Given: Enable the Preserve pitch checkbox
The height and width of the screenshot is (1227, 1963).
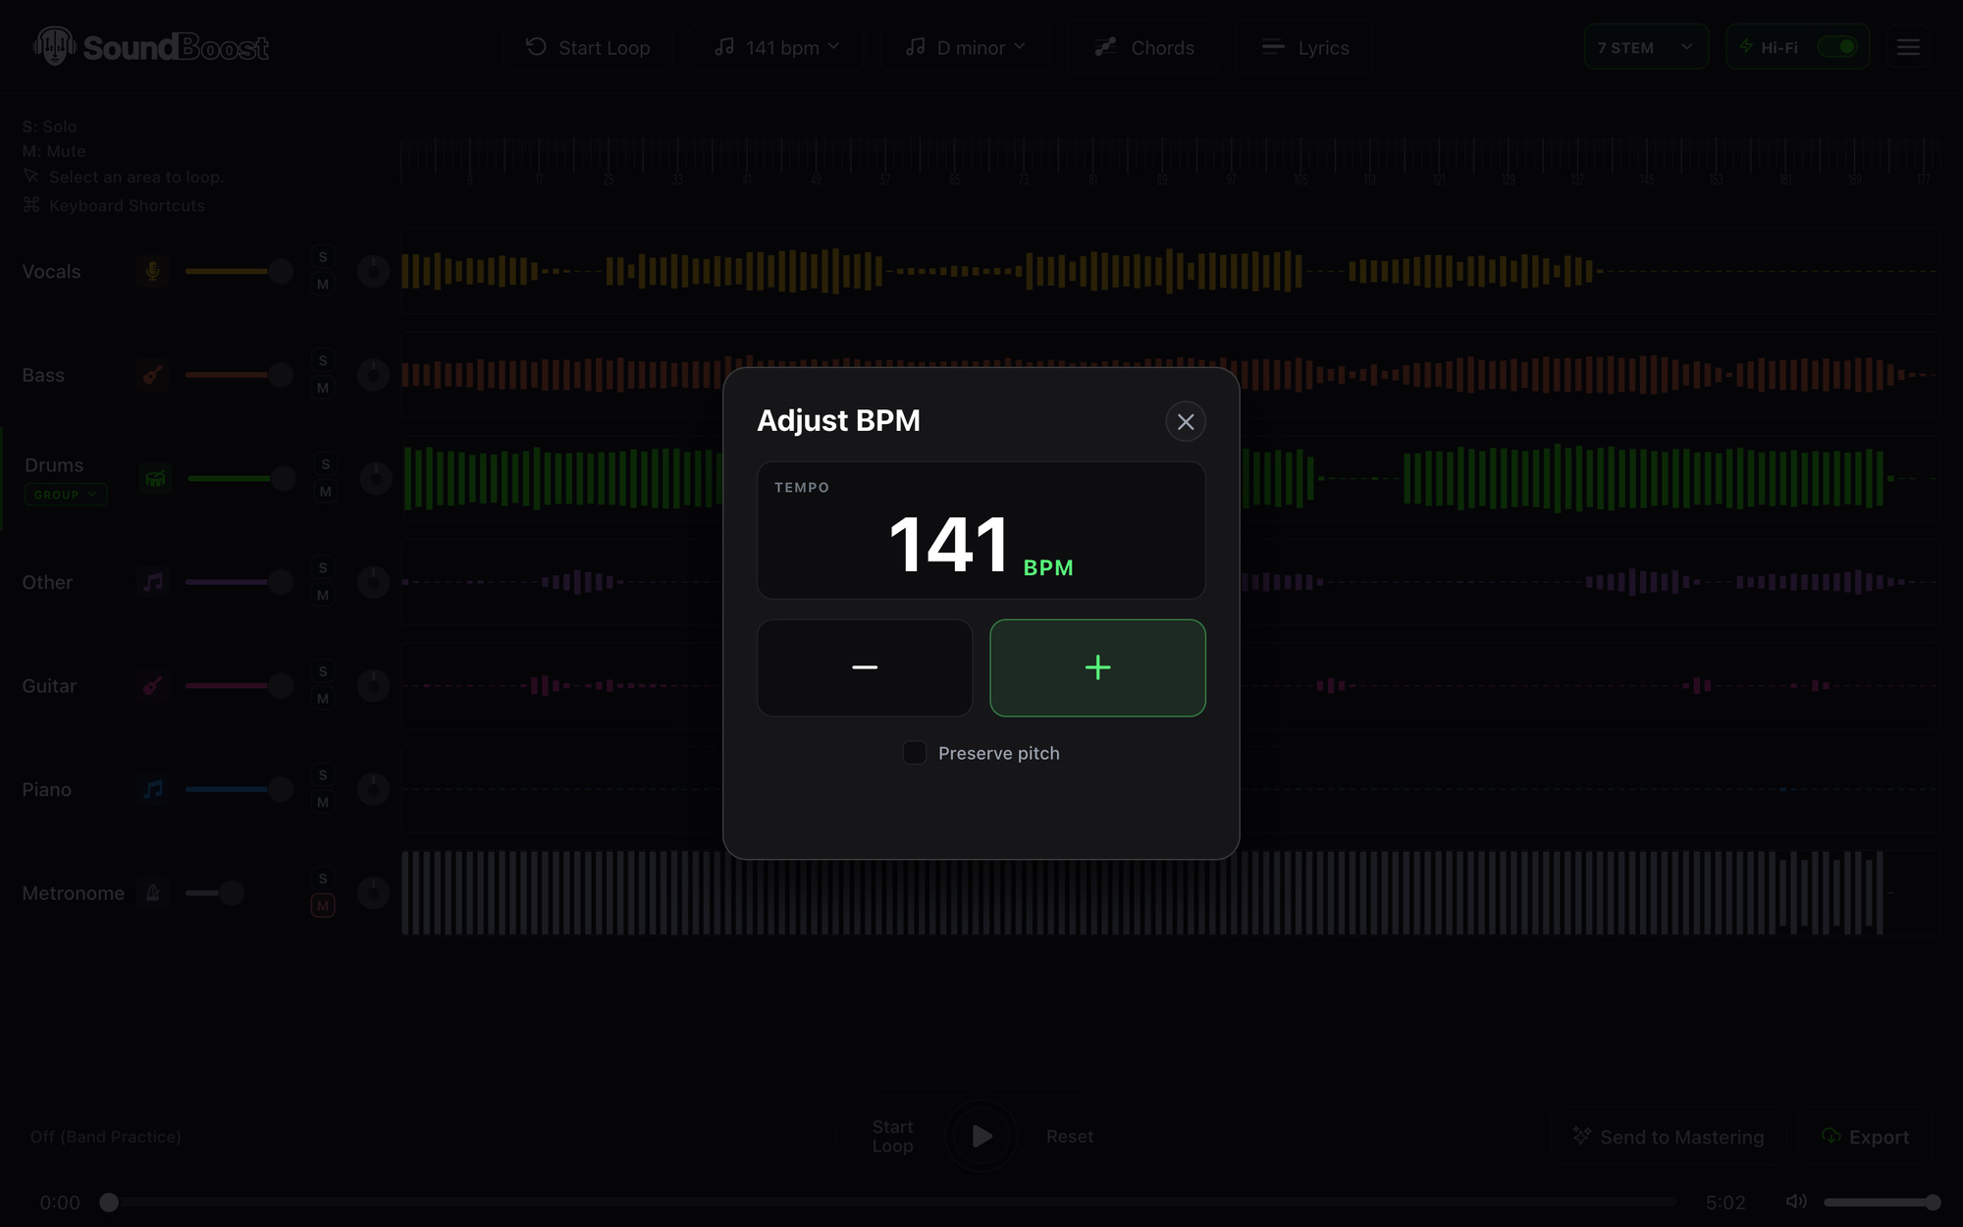Looking at the screenshot, I should [x=914, y=753].
